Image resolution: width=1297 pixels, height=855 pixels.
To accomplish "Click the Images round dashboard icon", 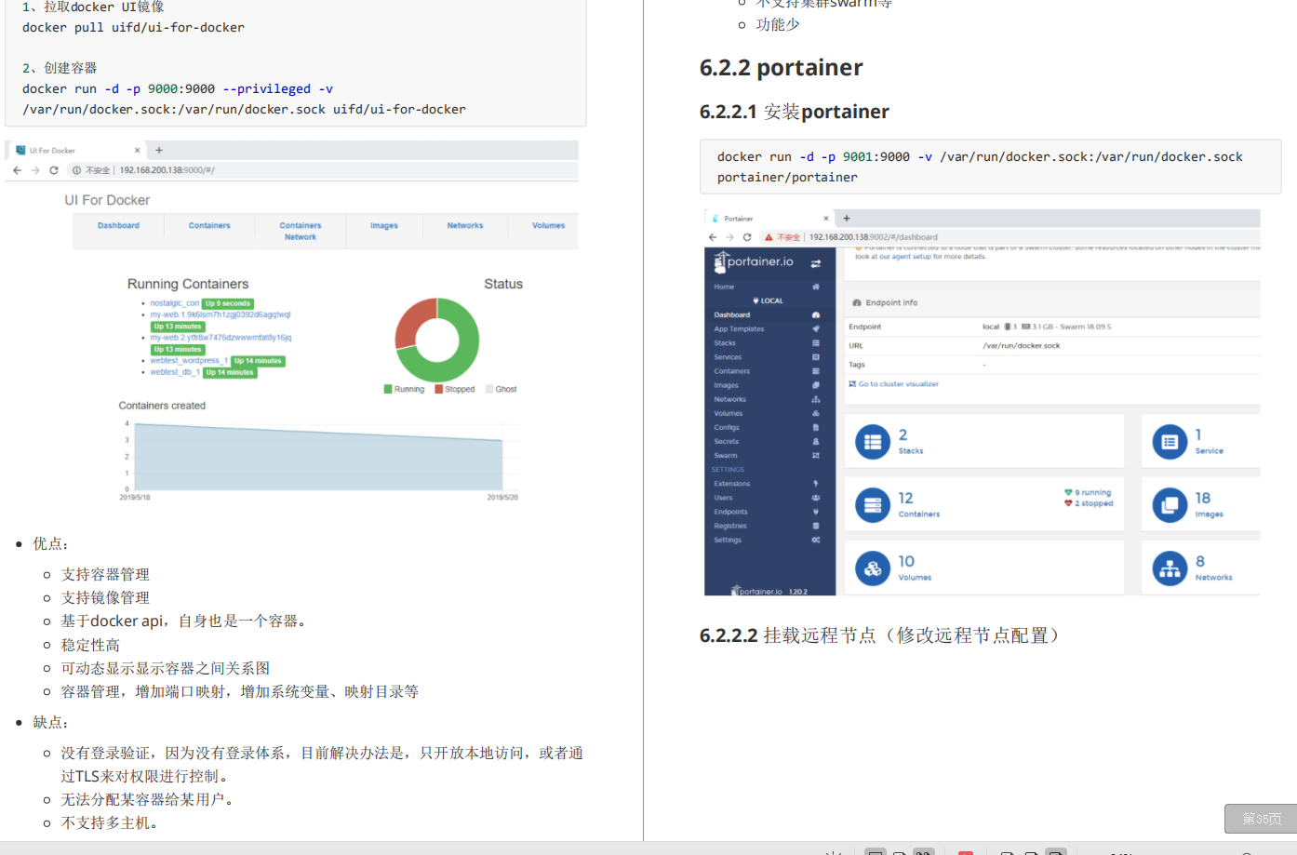I will 1170,505.
